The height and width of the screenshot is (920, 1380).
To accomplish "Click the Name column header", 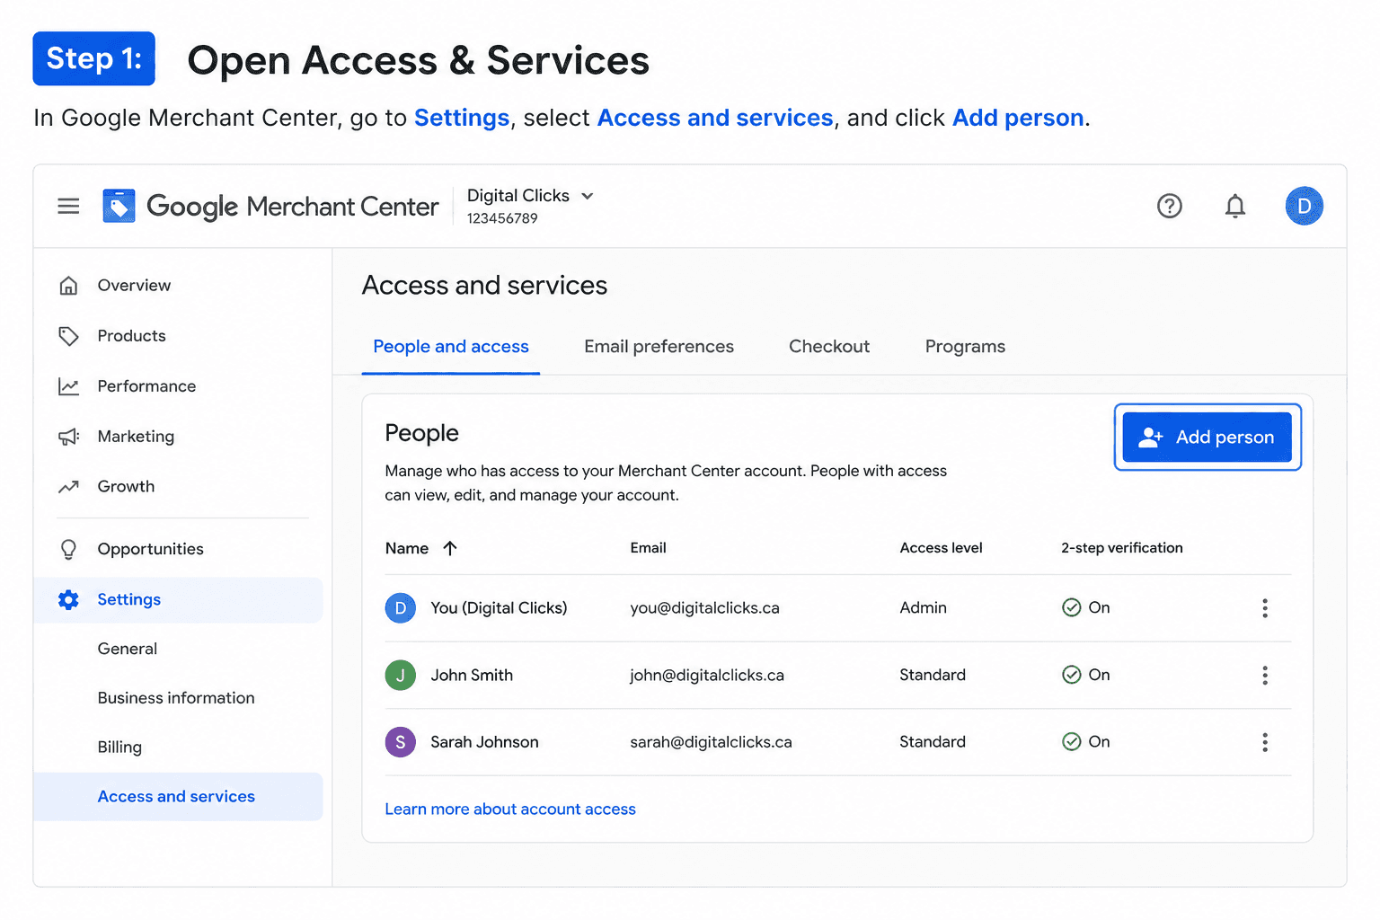I will click(407, 548).
